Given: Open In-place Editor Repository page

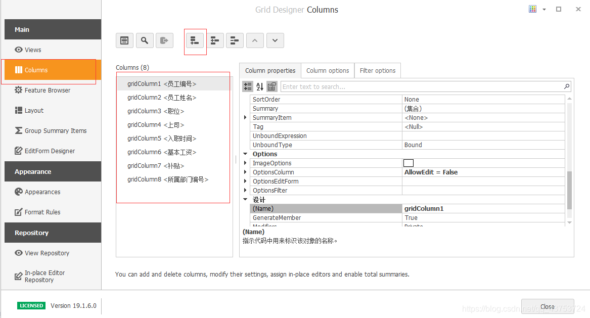Looking at the screenshot, I should 53,276.
